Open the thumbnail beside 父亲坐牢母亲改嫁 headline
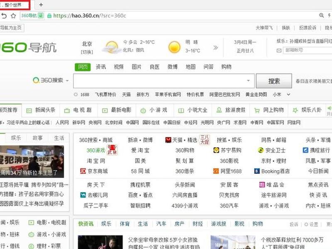The height and width of the screenshot is (249, 332). [x=100, y=242]
